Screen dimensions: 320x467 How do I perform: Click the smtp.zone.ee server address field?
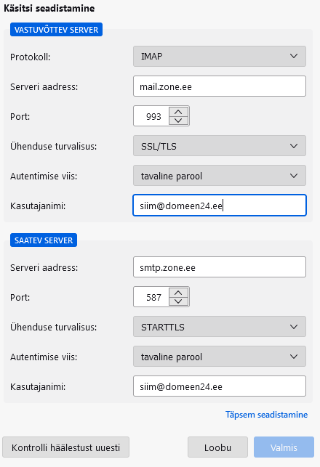tap(220, 267)
